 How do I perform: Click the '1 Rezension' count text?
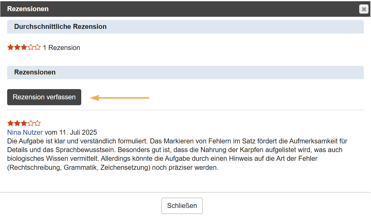coord(62,47)
